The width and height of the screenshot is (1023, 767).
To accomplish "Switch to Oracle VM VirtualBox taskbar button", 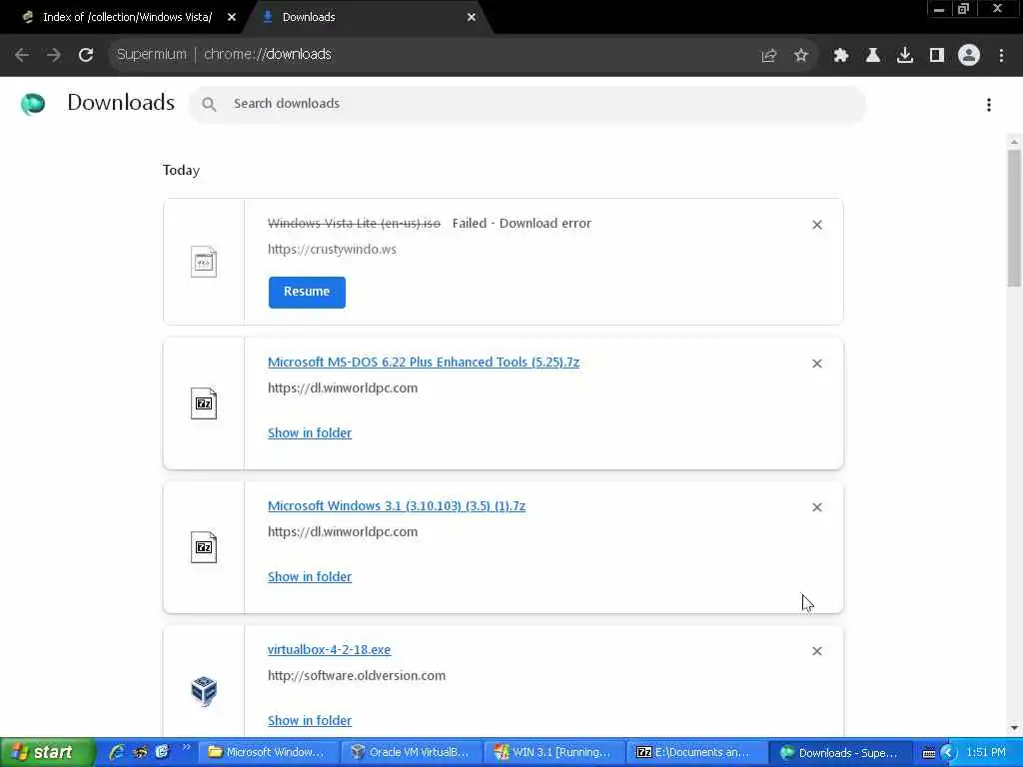I will [x=411, y=753].
